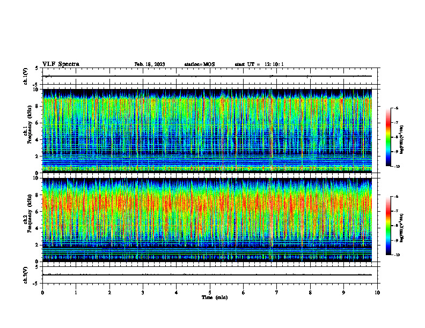Click the ch.2 spectrogram panel
425x328 pixels.
tap(207, 220)
